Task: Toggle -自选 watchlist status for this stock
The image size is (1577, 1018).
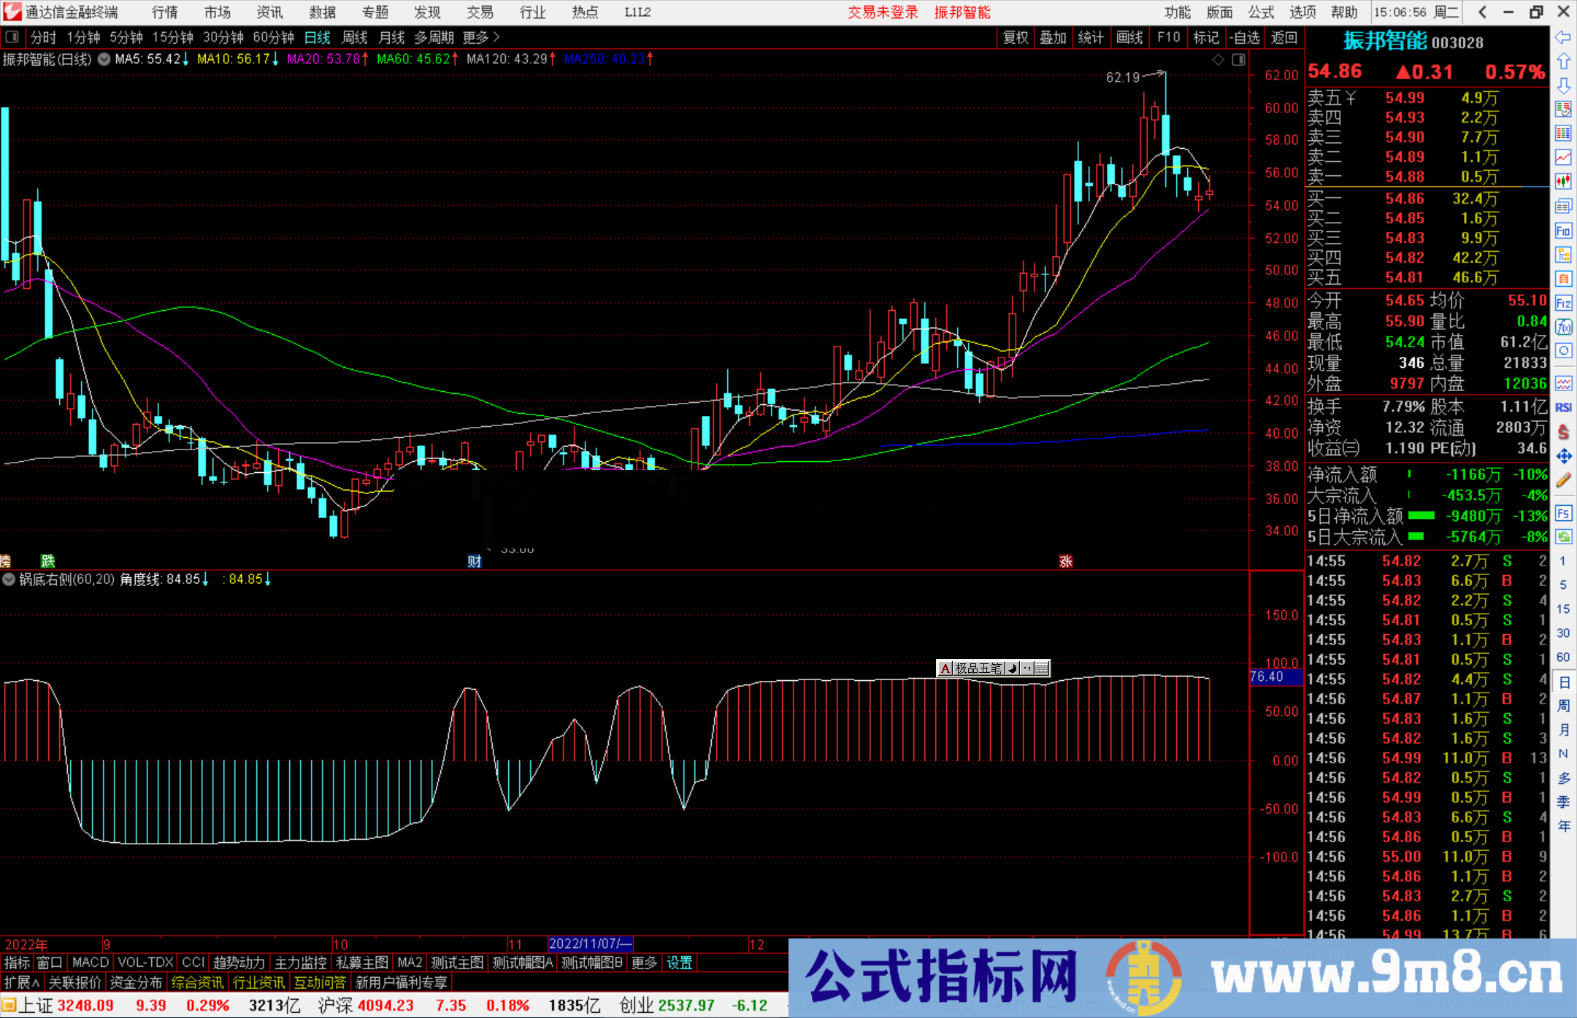Action: tap(1246, 37)
